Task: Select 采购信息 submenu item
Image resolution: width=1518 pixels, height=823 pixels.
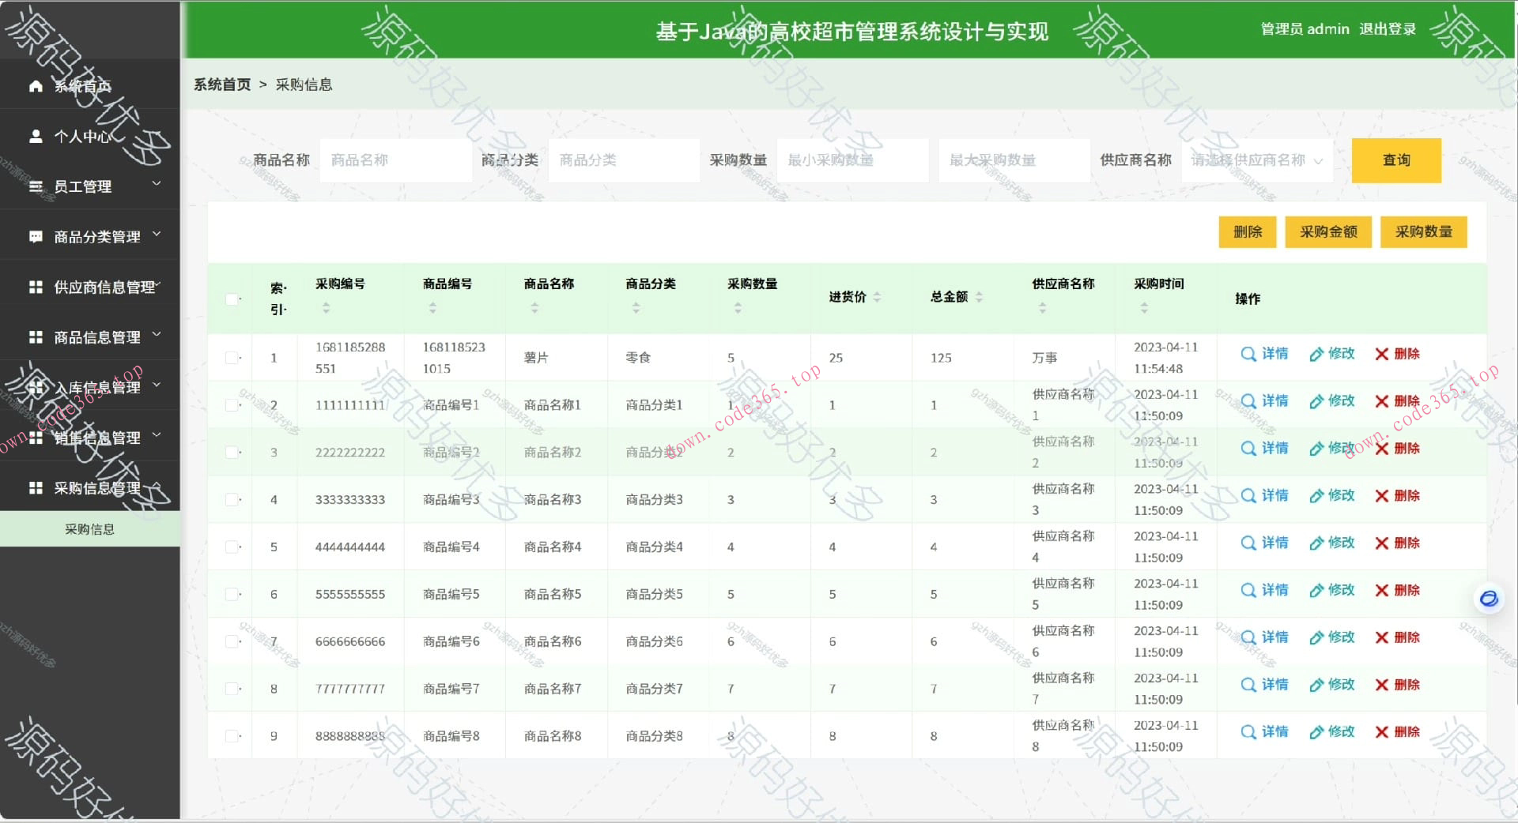Action: pyautogui.click(x=89, y=528)
